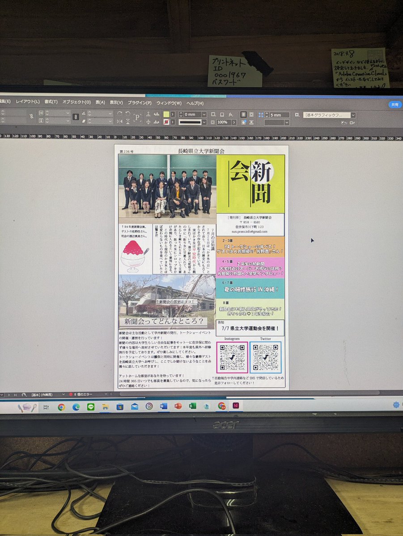Click the 100% opacity field
The height and width of the screenshot is (536, 403).
(223, 122)
